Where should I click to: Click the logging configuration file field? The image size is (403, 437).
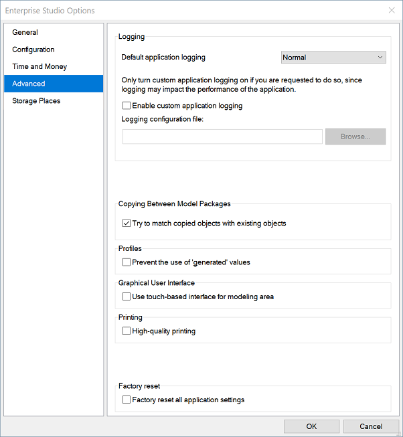coord(222,137)
